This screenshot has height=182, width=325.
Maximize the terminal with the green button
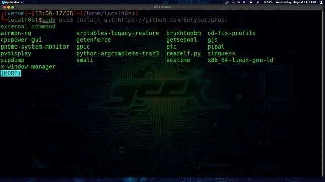tap(13, 7)
